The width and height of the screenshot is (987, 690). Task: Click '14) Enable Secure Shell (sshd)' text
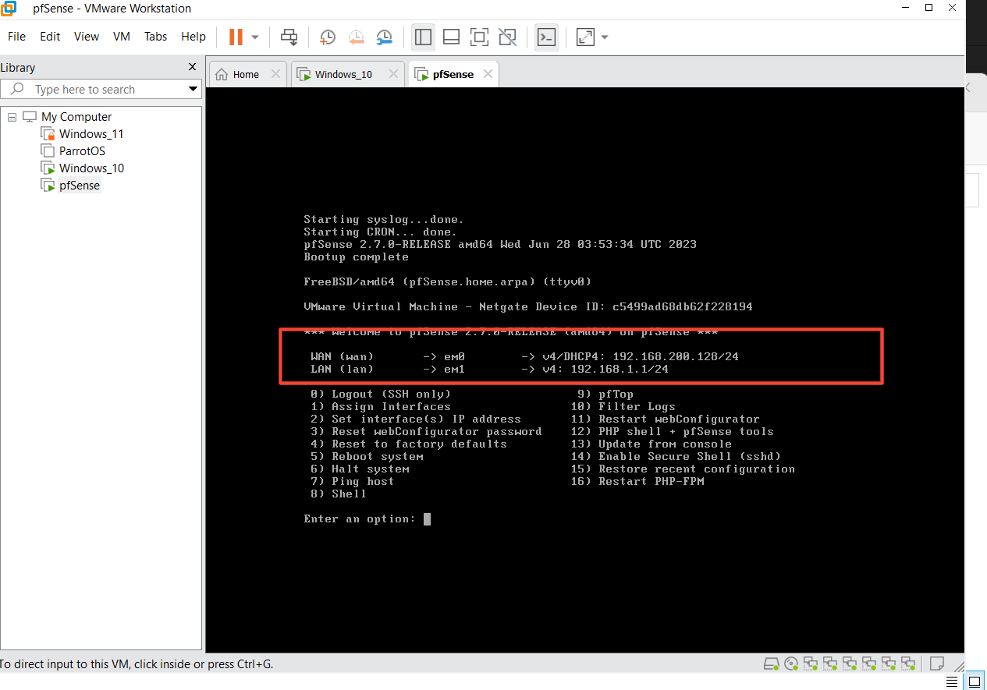pos(676,457)
